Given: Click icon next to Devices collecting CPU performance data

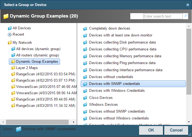Looking at the screenshot, I should click(x=85, y=49).
